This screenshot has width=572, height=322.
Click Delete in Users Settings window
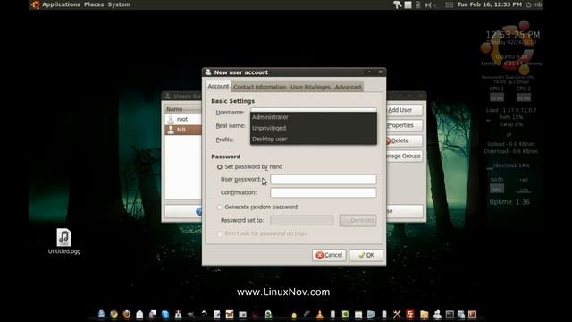coord(403,140)
